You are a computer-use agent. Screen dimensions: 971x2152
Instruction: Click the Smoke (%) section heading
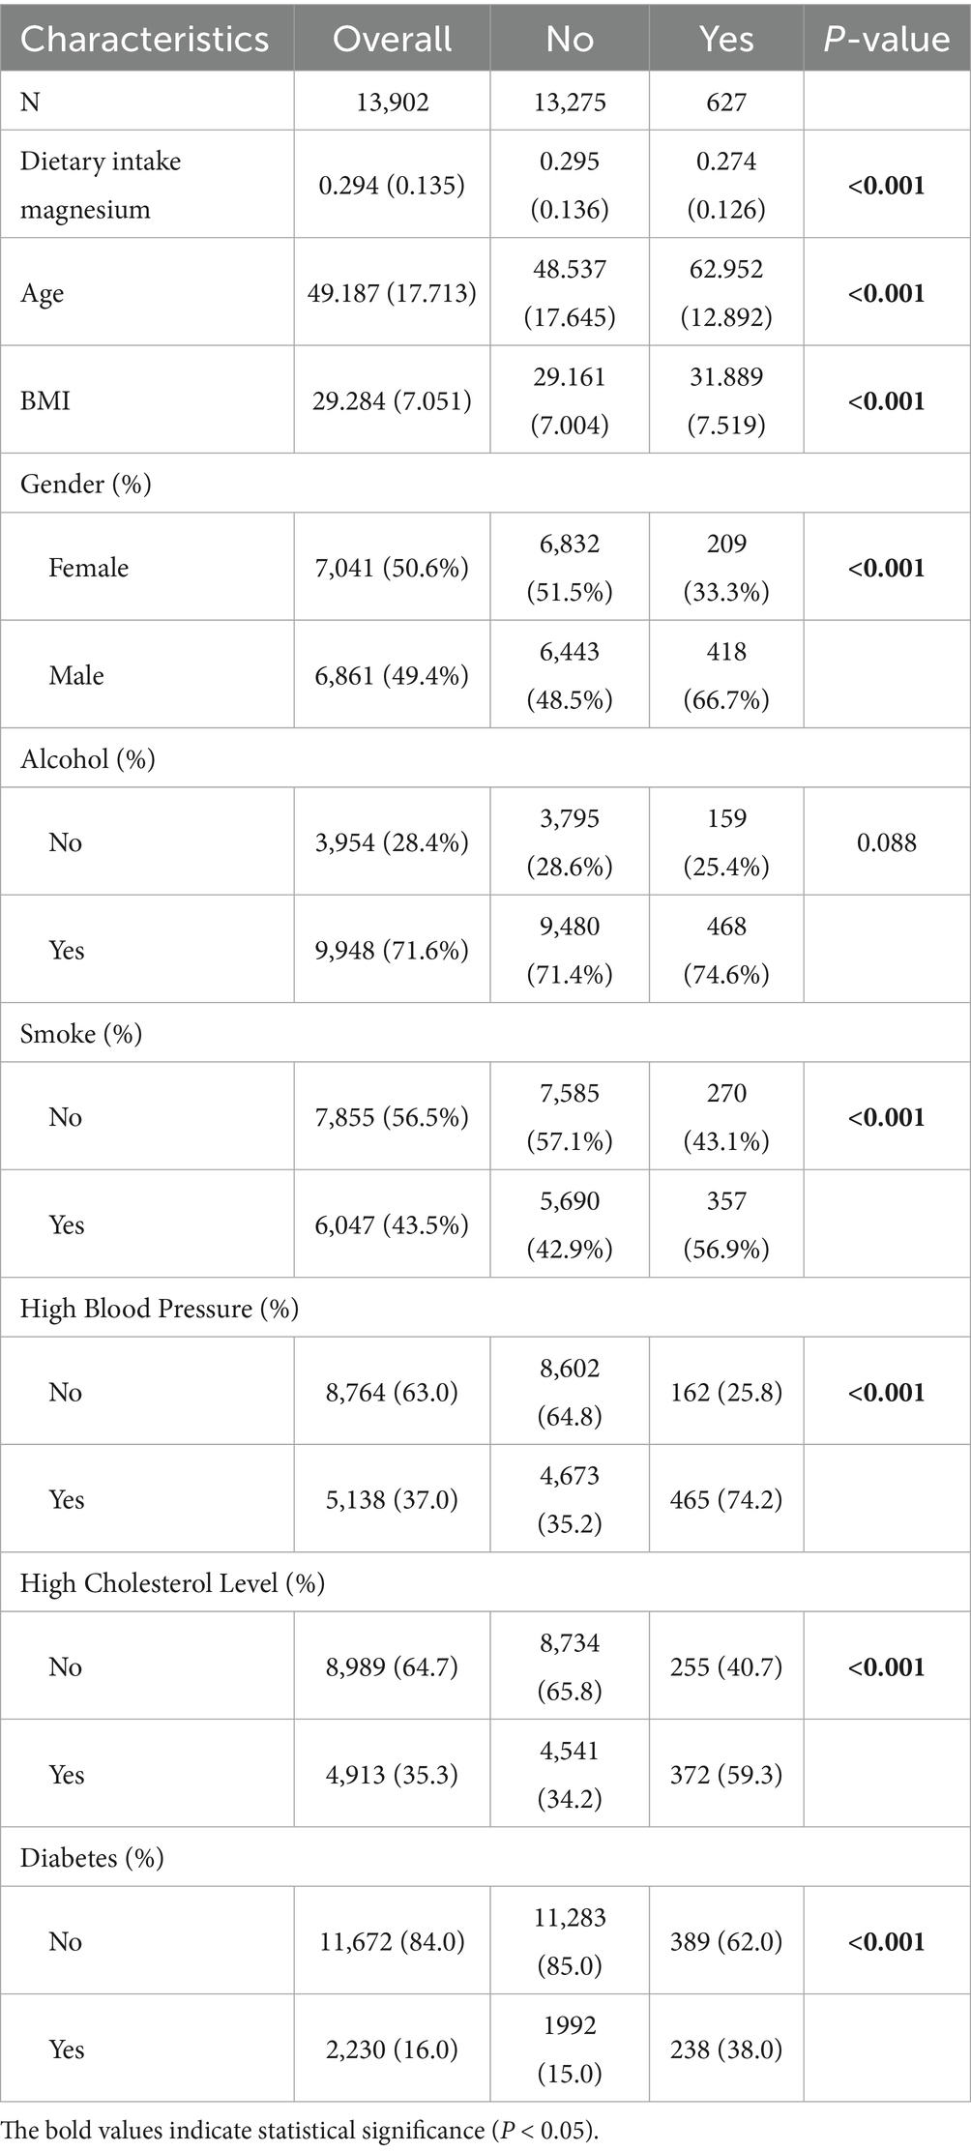tap(81, 1034)
